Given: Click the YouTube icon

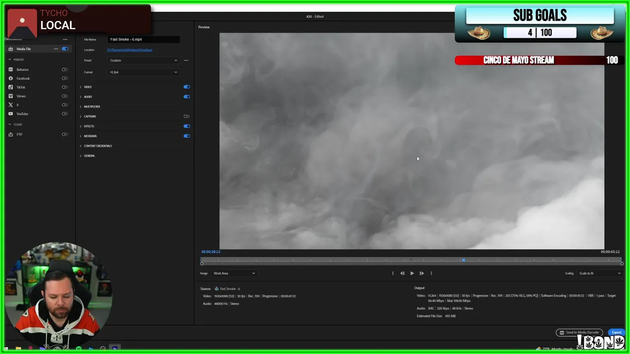Looking at the screenshot, I should [x=10, y=114].
